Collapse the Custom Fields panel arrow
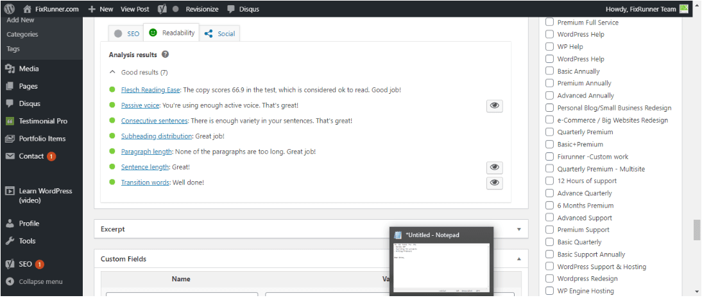This screenshot has width=702, height=300. 519,259
